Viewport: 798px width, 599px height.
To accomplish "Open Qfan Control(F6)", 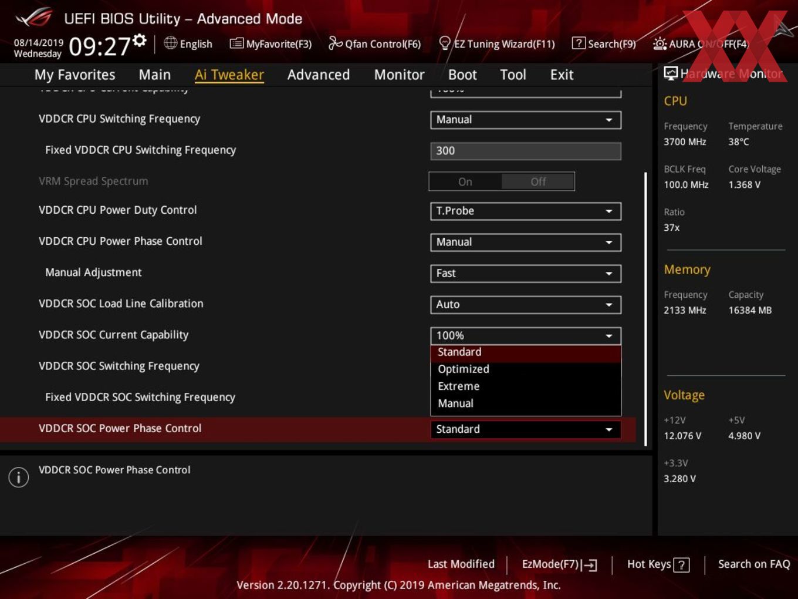I will click(x=374, y=43).
